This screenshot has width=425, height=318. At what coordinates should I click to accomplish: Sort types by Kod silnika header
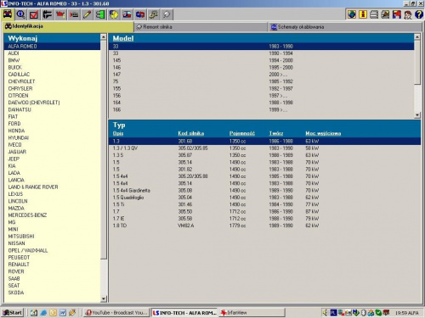(191, 133)
